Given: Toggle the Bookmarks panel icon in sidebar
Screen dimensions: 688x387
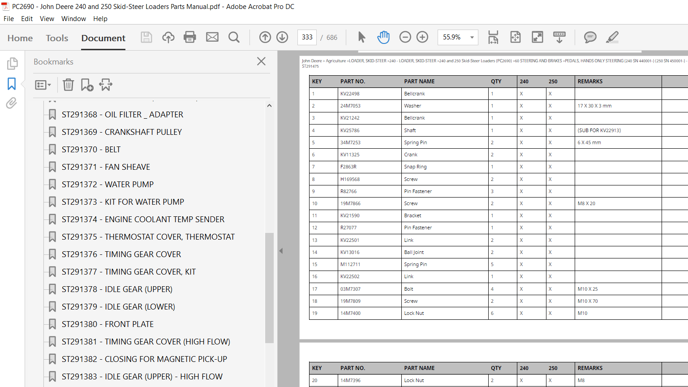Looking at the screenshot, I should coord(12,84).
